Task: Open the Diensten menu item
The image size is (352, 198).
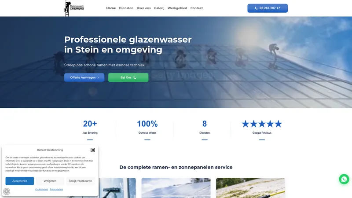Action: click(x=126, y=8)
